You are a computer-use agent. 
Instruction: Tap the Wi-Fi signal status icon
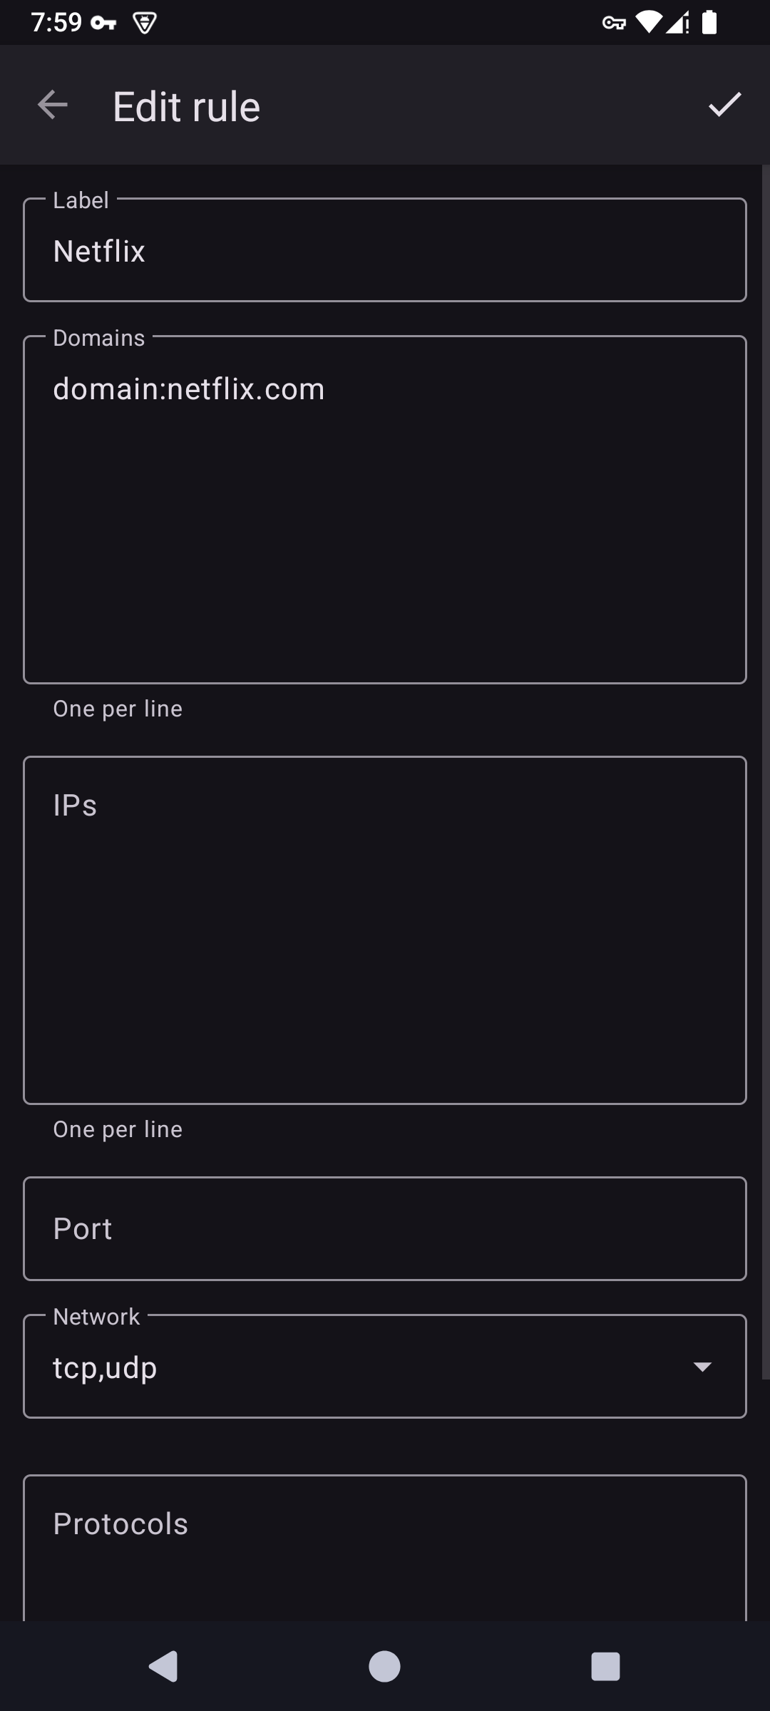pos(648,23)
